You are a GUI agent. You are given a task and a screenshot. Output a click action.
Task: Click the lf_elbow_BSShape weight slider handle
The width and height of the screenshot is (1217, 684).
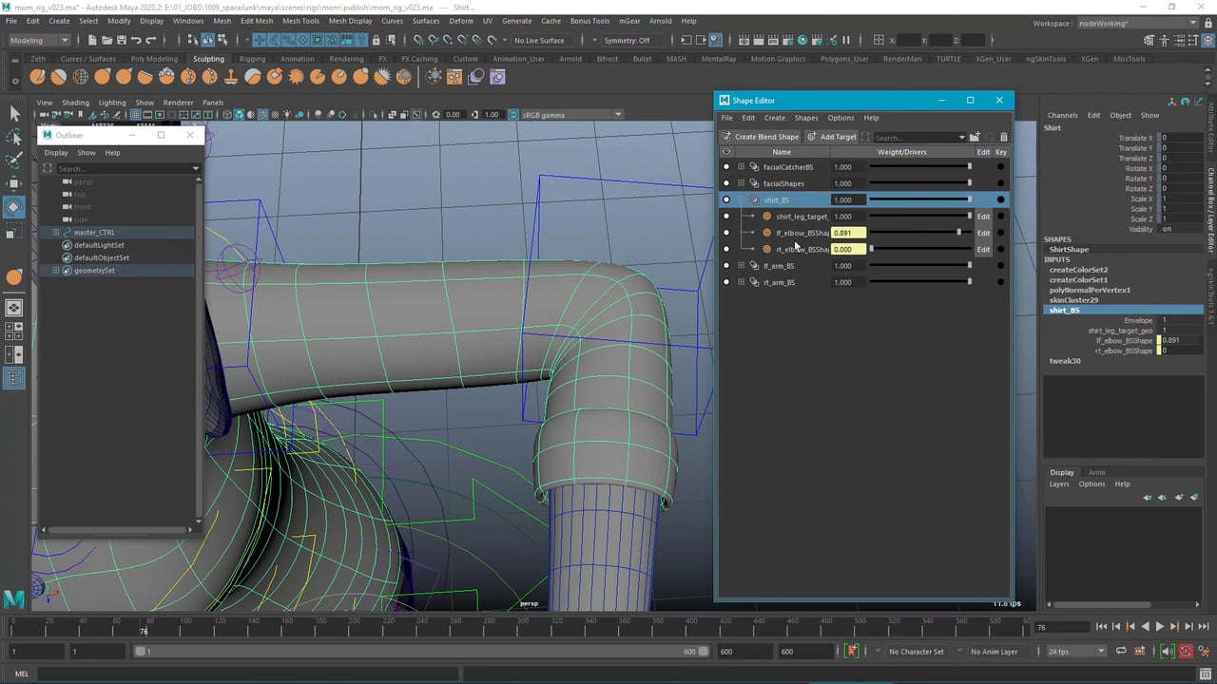958,233
